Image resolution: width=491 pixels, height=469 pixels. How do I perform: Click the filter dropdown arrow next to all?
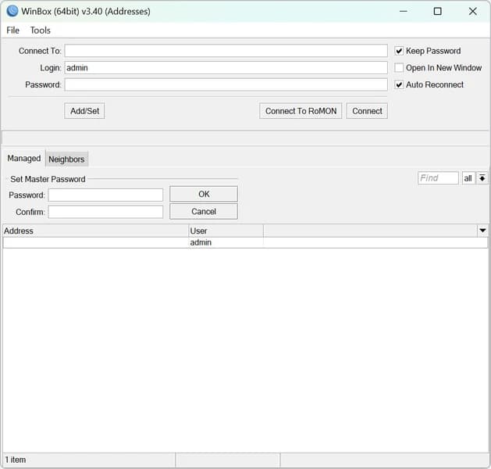pos(482,178)
